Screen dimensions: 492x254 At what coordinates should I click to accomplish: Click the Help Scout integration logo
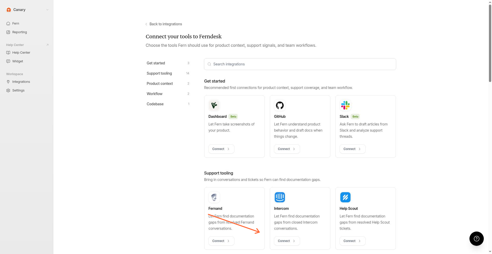(x=345, y=197)
